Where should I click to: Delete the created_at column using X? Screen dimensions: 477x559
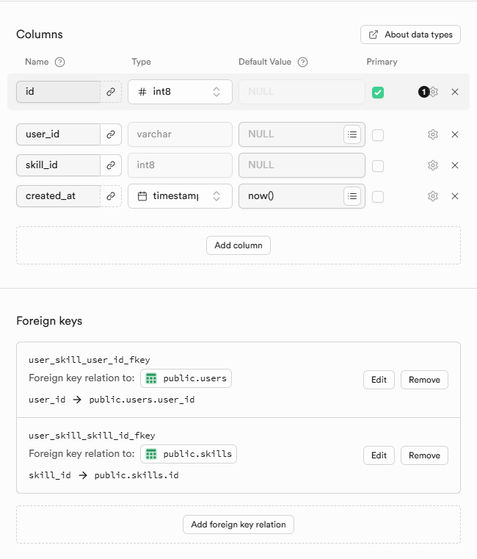pyautogui.click(x=455, y=196)
